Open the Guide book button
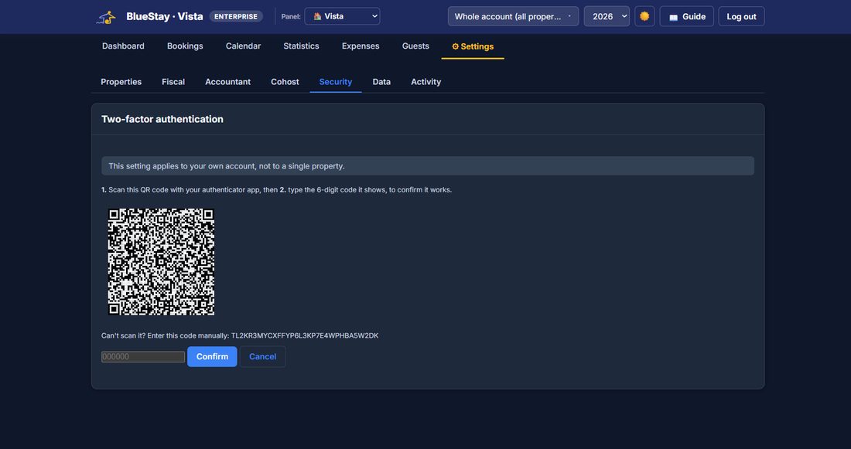This screenshot has width=851, height=449. 686,16
